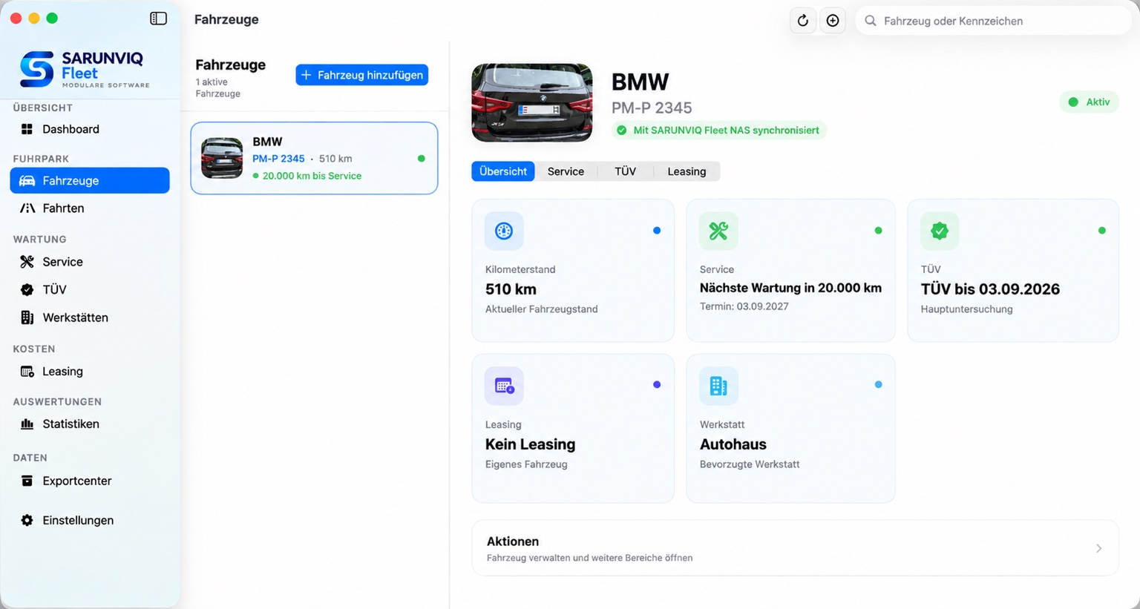This screenshot has height=609, width=1140.
Task: Click the calendar icon on the Leasing card
Action: click(504, 386)
